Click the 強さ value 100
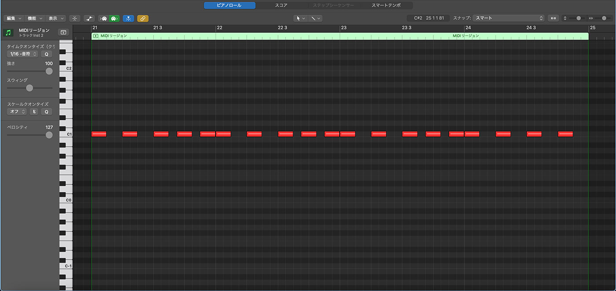Image resolution: width=616 pixels, height=291 pixels. [49, 64]
